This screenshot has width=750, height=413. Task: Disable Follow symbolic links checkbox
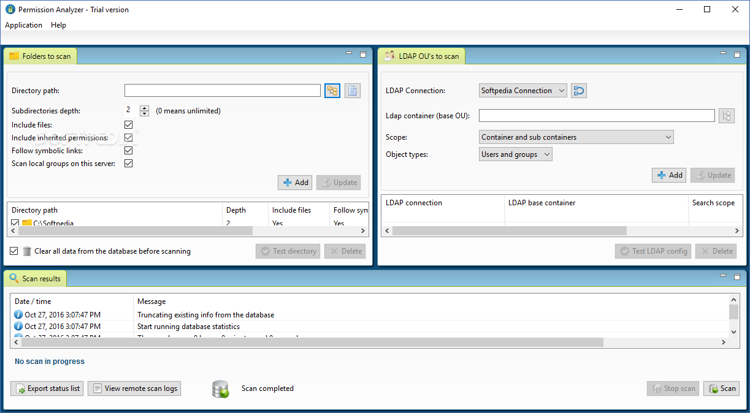[129, 151]
